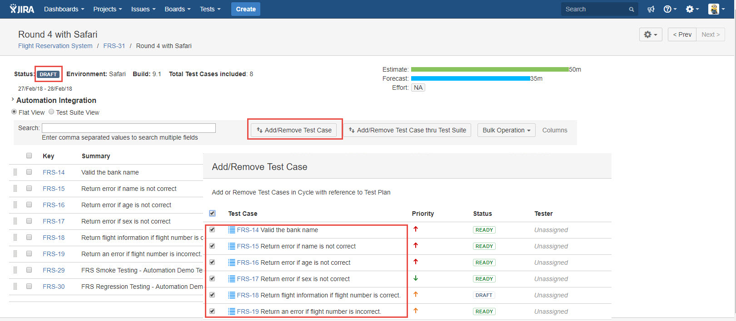Viewport: 736px width, 321px height.
Task: Click the low priority arrow for FRS-17
Action: tap(416, 278)
